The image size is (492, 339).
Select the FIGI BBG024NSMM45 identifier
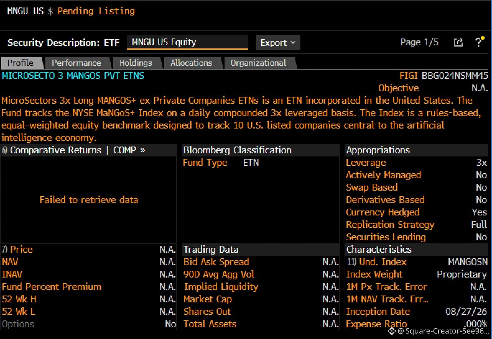(x=444, y=76)
